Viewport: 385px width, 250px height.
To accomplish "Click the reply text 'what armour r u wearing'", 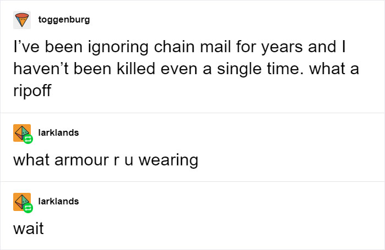I will 105,160.
